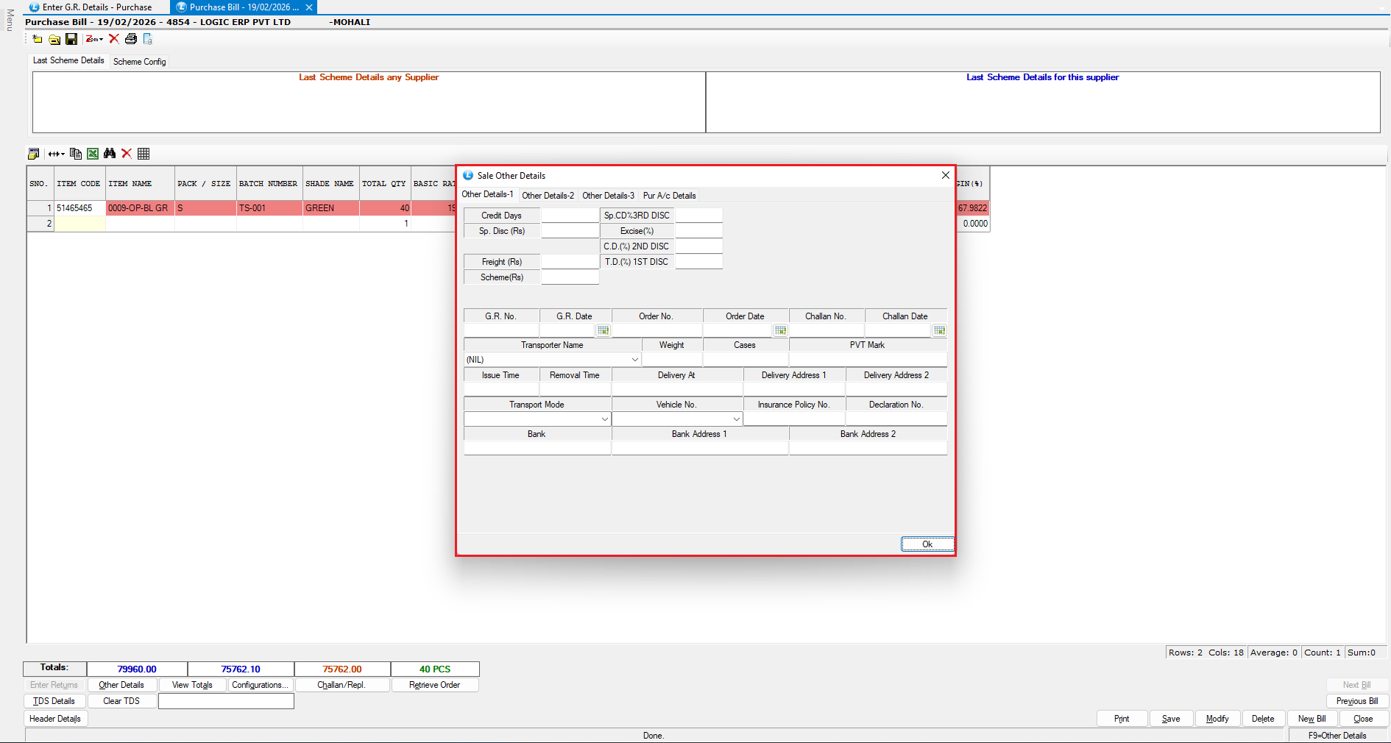Click the Excel export icon in grid toolbar

[x=93, y=154]
